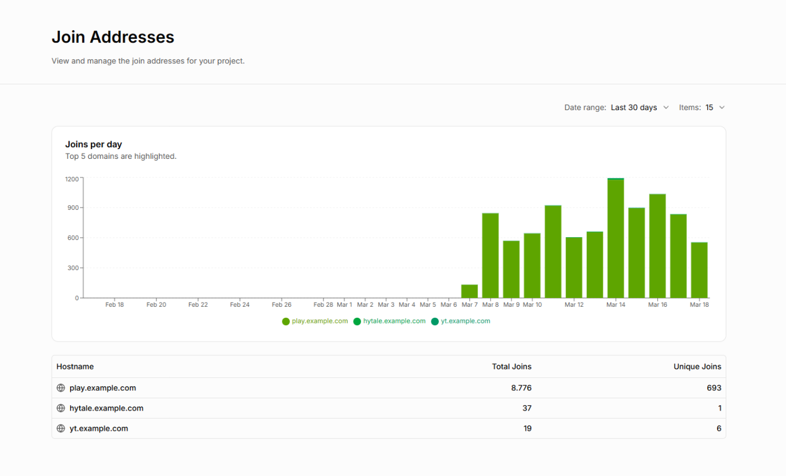This screenshot has width=786, height=476.
Task: Click the globe icon beside yt.example.com
Action: coord(61,428)
